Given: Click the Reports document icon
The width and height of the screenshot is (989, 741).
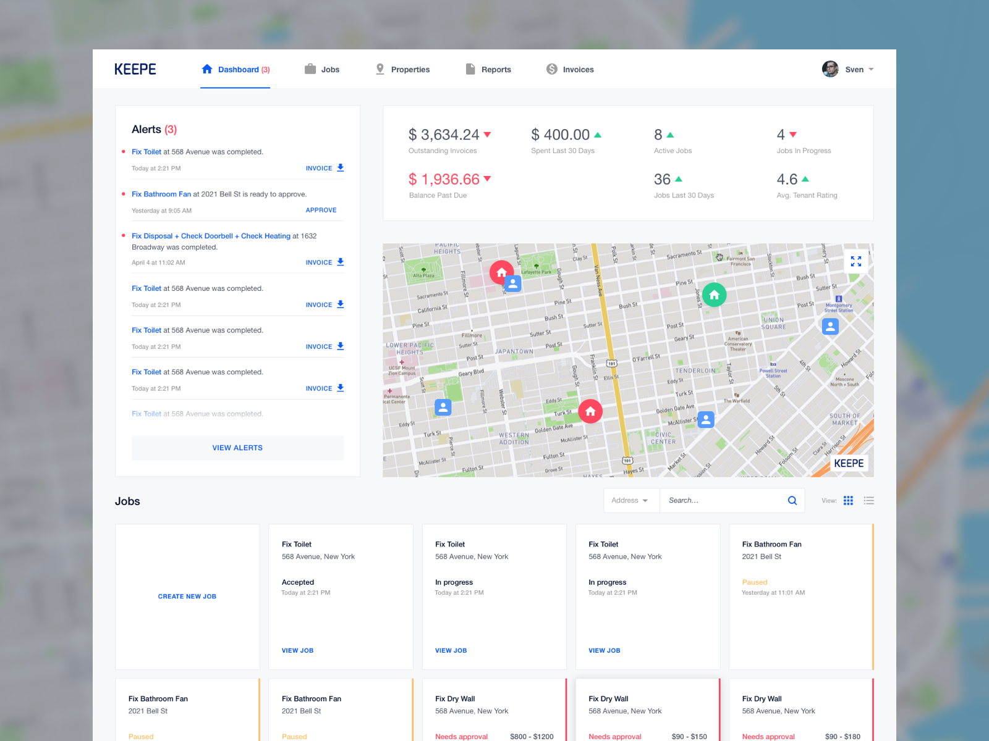Looking at the screenshot, I should tap(470, 69).
